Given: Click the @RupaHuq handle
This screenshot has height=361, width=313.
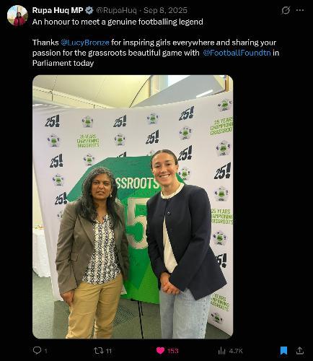Looking at the screenshot, I should (116, 10).
